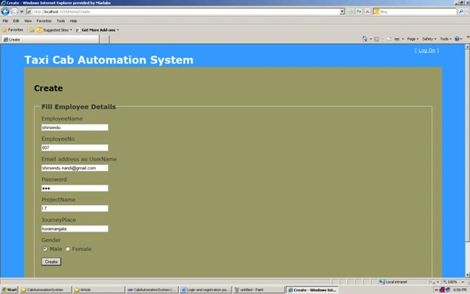The width and height of the screenshot is (470, 294).
Task: Select the Create browser tab
Action: [50, 39]
